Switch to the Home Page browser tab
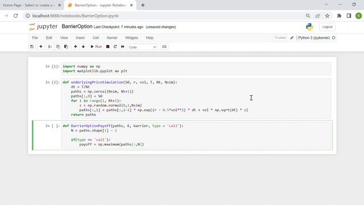Image resolution: width=364 pixels, height=205 pixels. click(29, 5)
